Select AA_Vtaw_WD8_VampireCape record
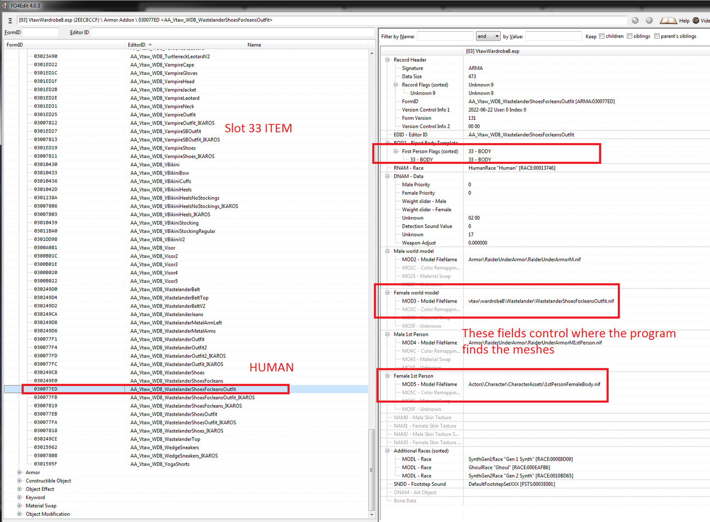 [162, 65]
